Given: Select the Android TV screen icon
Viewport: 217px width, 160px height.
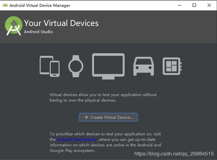Looking at the screenshot, I should pos(108,66).
